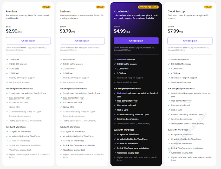Click the 80% off badge on Business
The width and height of the screenshot is (221, 169).
point(100,7)
